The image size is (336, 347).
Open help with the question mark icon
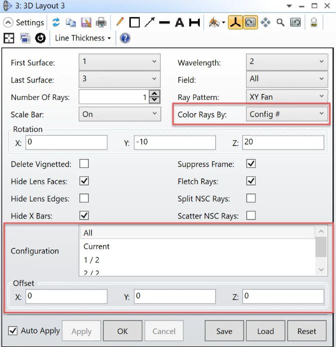point(125,38)
